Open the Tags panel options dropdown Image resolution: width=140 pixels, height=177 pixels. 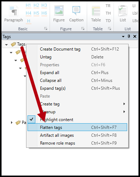tap(123, 37)
